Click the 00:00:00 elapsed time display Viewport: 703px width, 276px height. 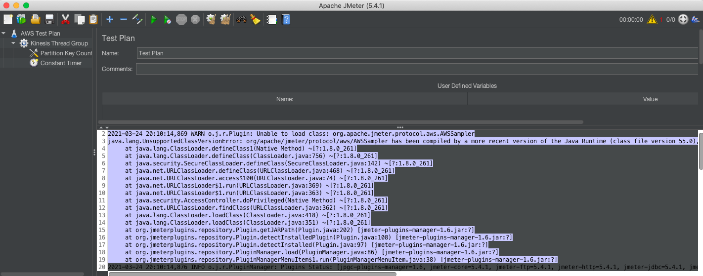tap(631, 20)
